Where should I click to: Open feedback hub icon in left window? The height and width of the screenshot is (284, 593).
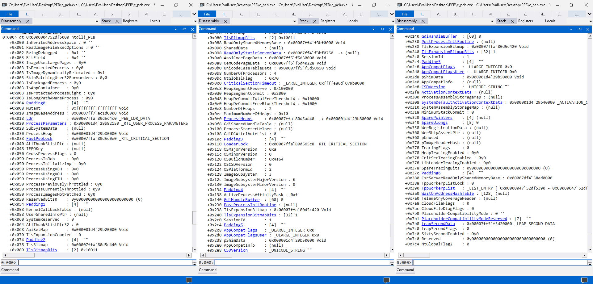click(189, 280)
